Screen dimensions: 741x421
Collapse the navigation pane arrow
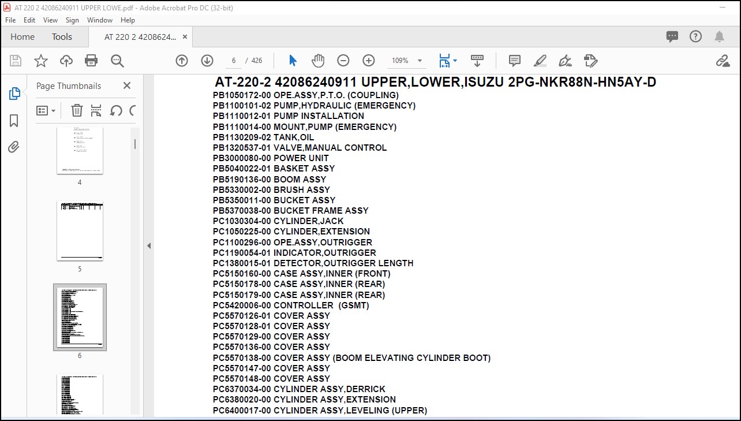[x=148, y=246]
